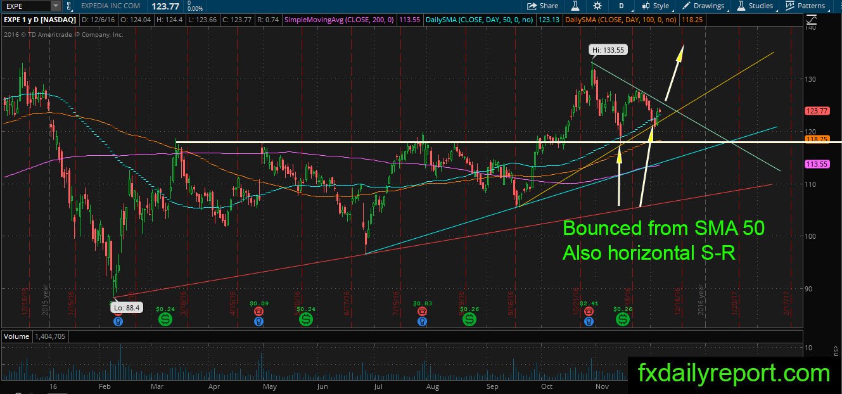Click the April lightbulb event icon
This screenshot has height=394, width=842.
[x=258, y=321]
